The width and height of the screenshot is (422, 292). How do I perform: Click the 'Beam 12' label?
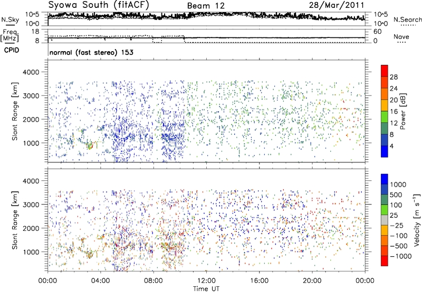click(206, 6)
